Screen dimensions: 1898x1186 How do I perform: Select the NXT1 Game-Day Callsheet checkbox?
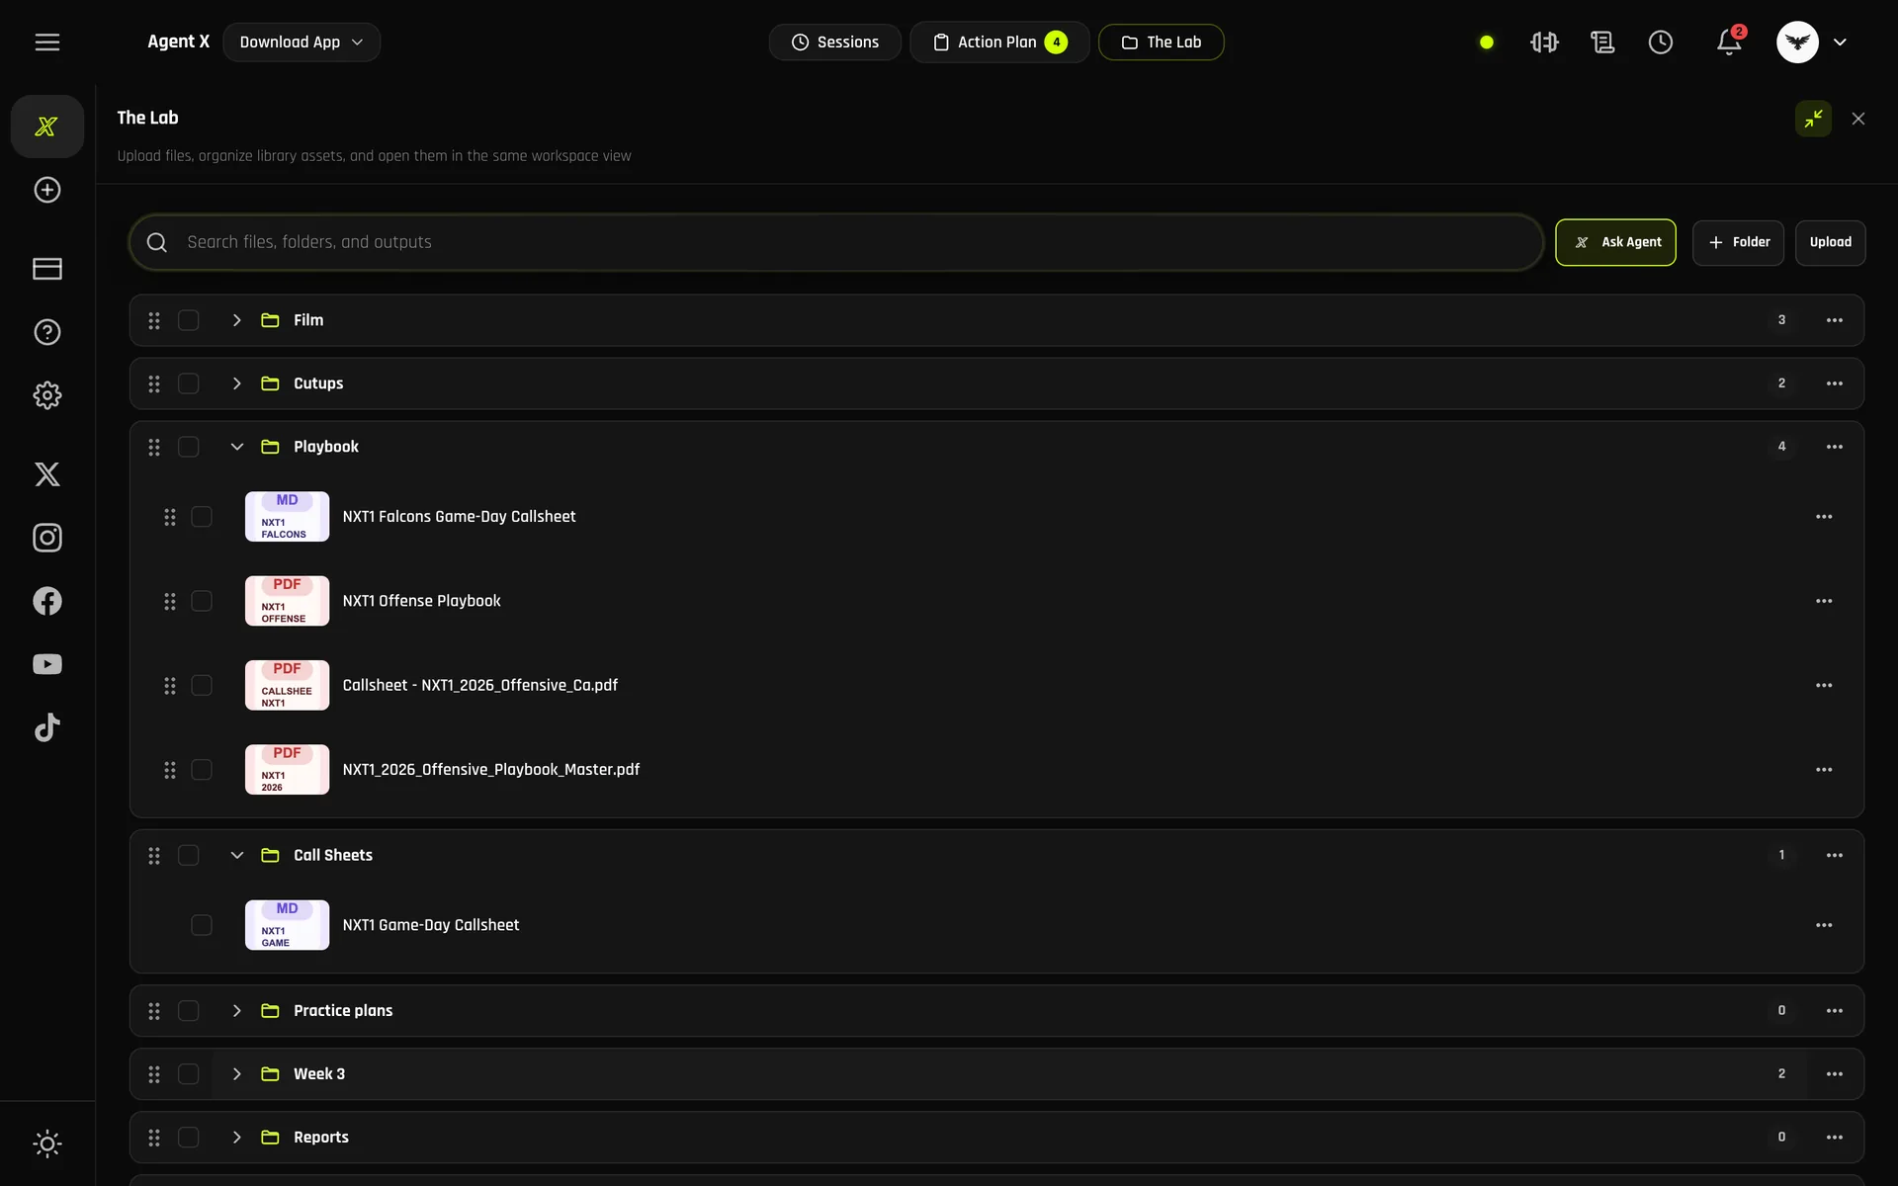(202, 925)
